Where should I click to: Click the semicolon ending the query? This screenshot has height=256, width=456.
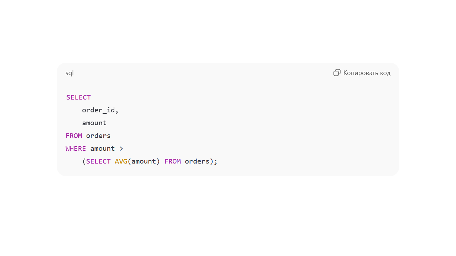[x=216, y=161]
